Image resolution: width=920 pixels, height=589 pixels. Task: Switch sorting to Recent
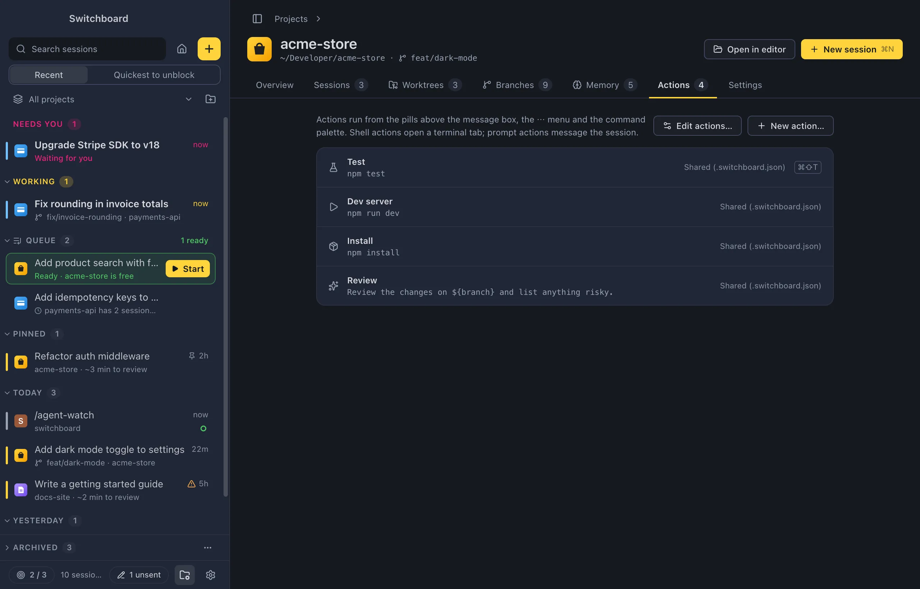point(49,75)
